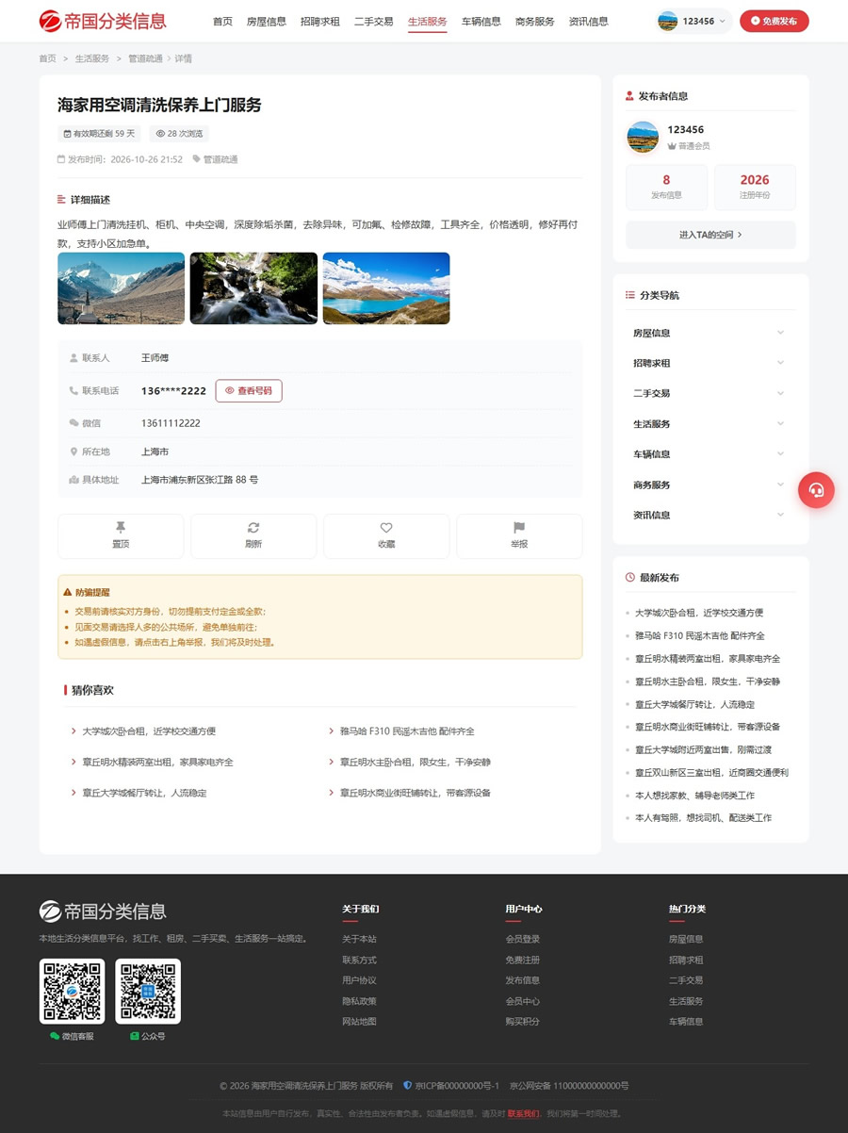Screen dimensions: 848x1133
Task: Click the user avatar in top header
Action: point(668,21)
